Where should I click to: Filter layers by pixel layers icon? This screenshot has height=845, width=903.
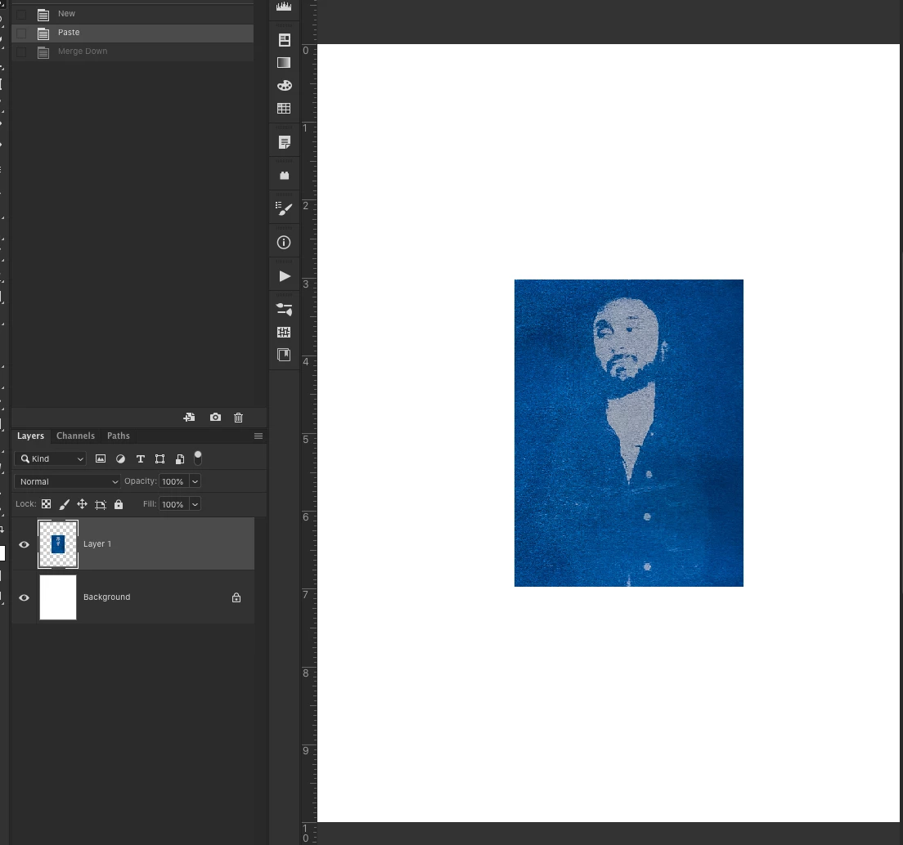coord(101,458)
